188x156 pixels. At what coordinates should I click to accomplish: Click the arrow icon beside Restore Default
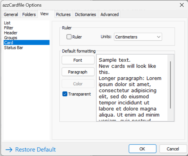click(9, 150)
